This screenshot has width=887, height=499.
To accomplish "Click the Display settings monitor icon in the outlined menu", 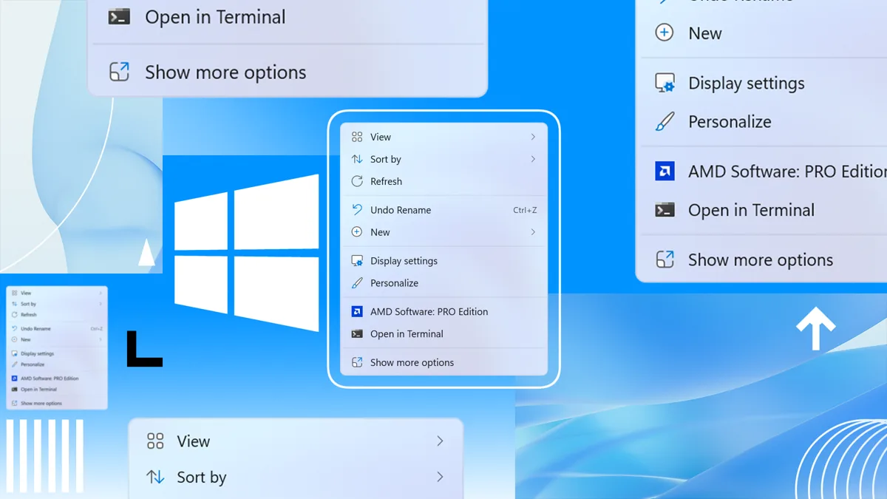I will point(357,261).
